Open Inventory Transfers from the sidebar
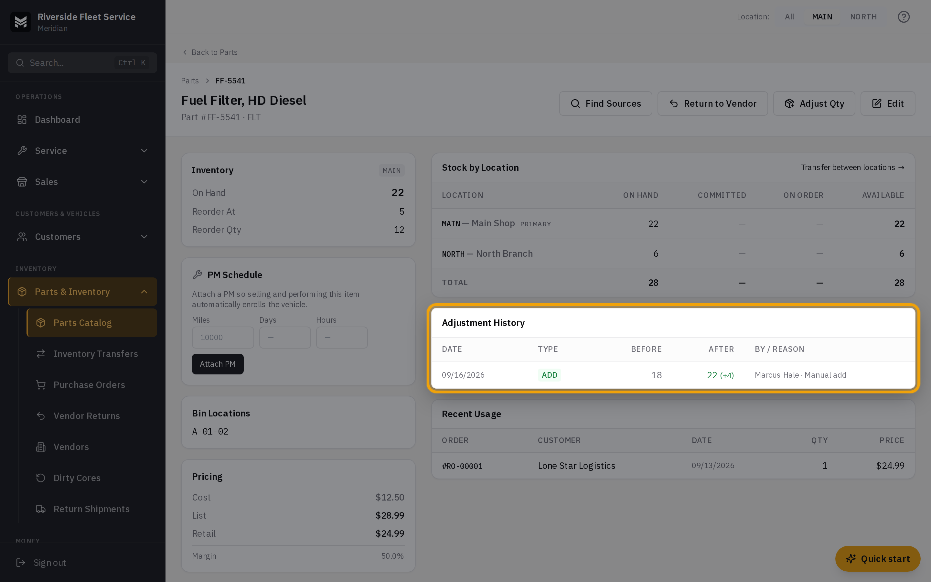 click(91, 354)
